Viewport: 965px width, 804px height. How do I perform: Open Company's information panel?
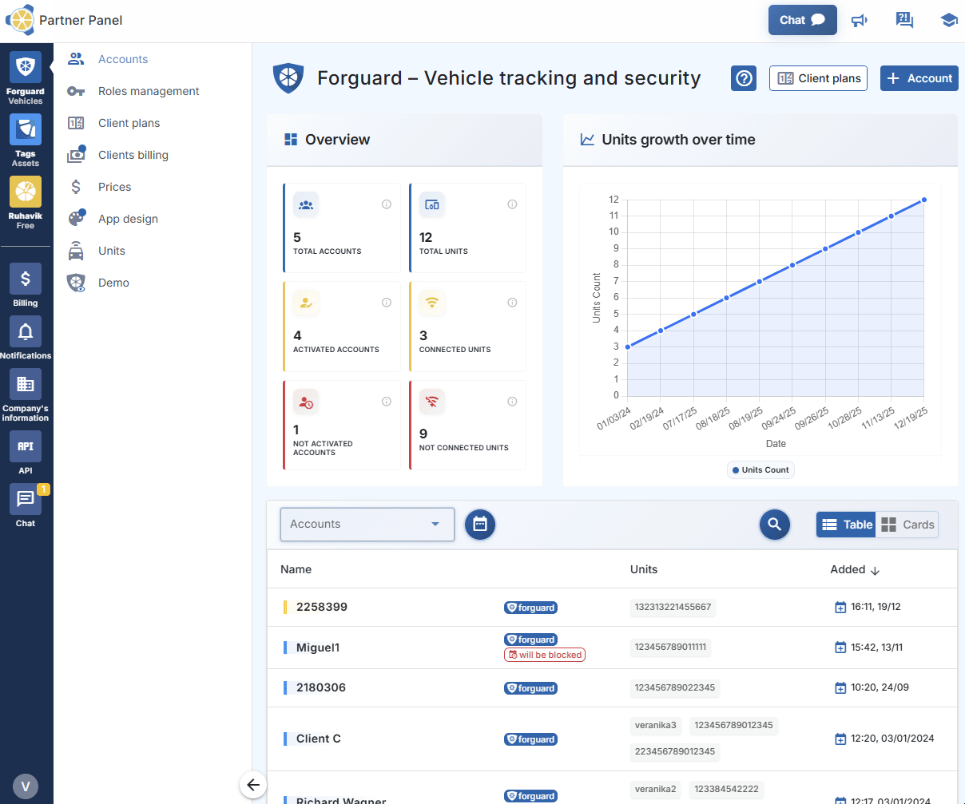coord(26,385)
